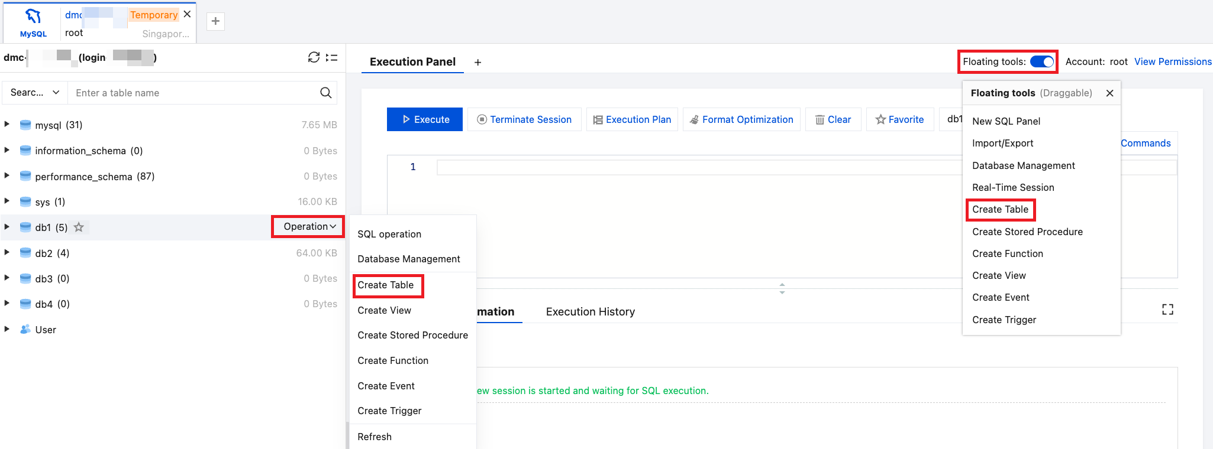Switch to the Execution History tab
Image resolution: width=1213 pixels, height=449 pixels.
click(x=590, y=311)
